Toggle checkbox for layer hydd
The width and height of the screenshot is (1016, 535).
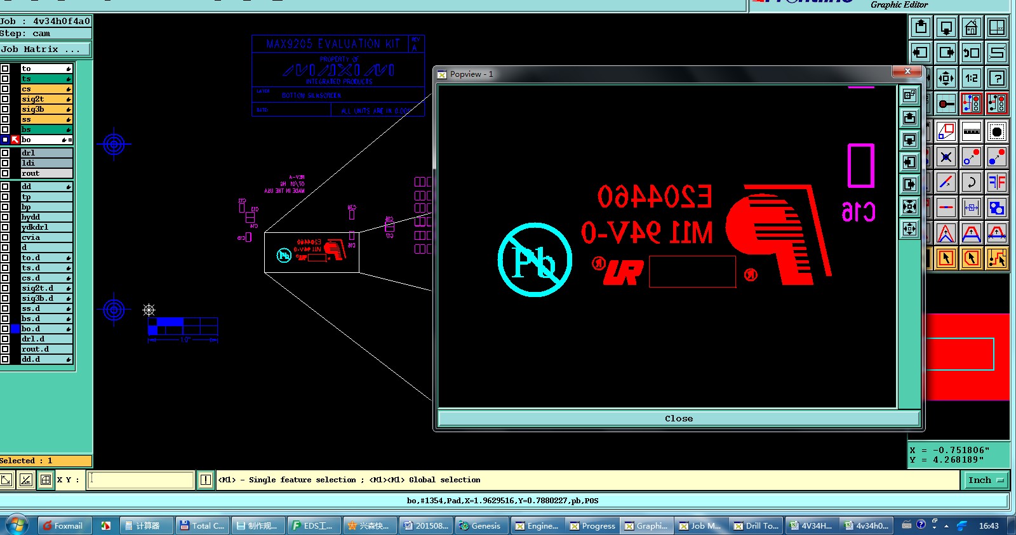coord(5,217)
